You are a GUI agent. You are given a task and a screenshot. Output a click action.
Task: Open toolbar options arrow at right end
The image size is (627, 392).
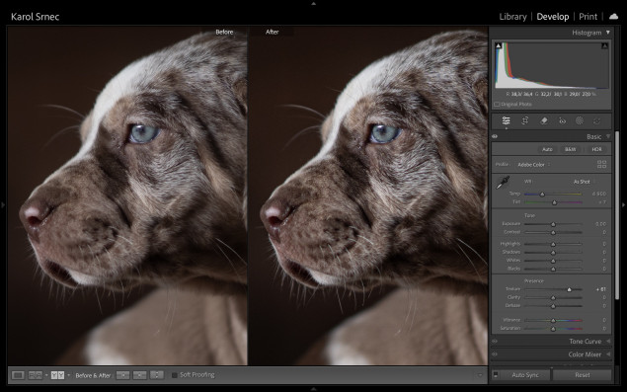click(x=480, y=375)
